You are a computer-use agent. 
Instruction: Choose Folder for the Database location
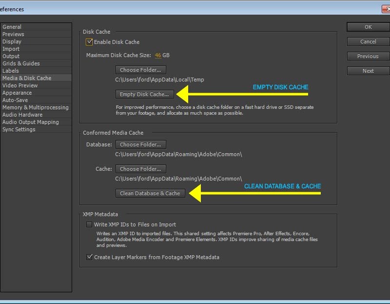141,144
